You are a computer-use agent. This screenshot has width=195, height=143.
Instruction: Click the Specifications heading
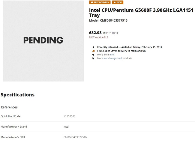18,95
